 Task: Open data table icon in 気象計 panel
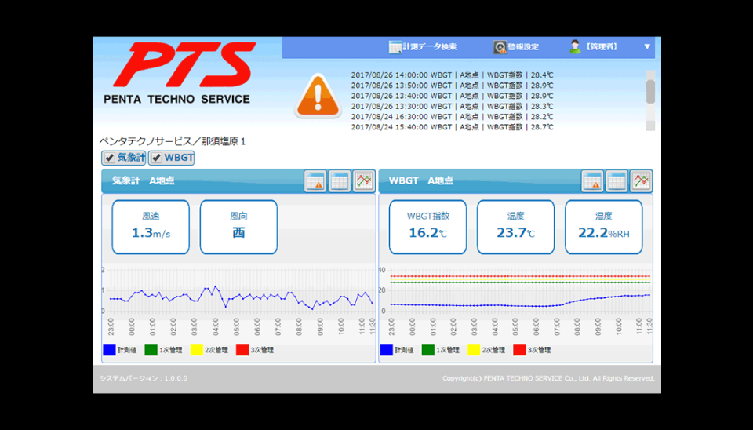340,181
